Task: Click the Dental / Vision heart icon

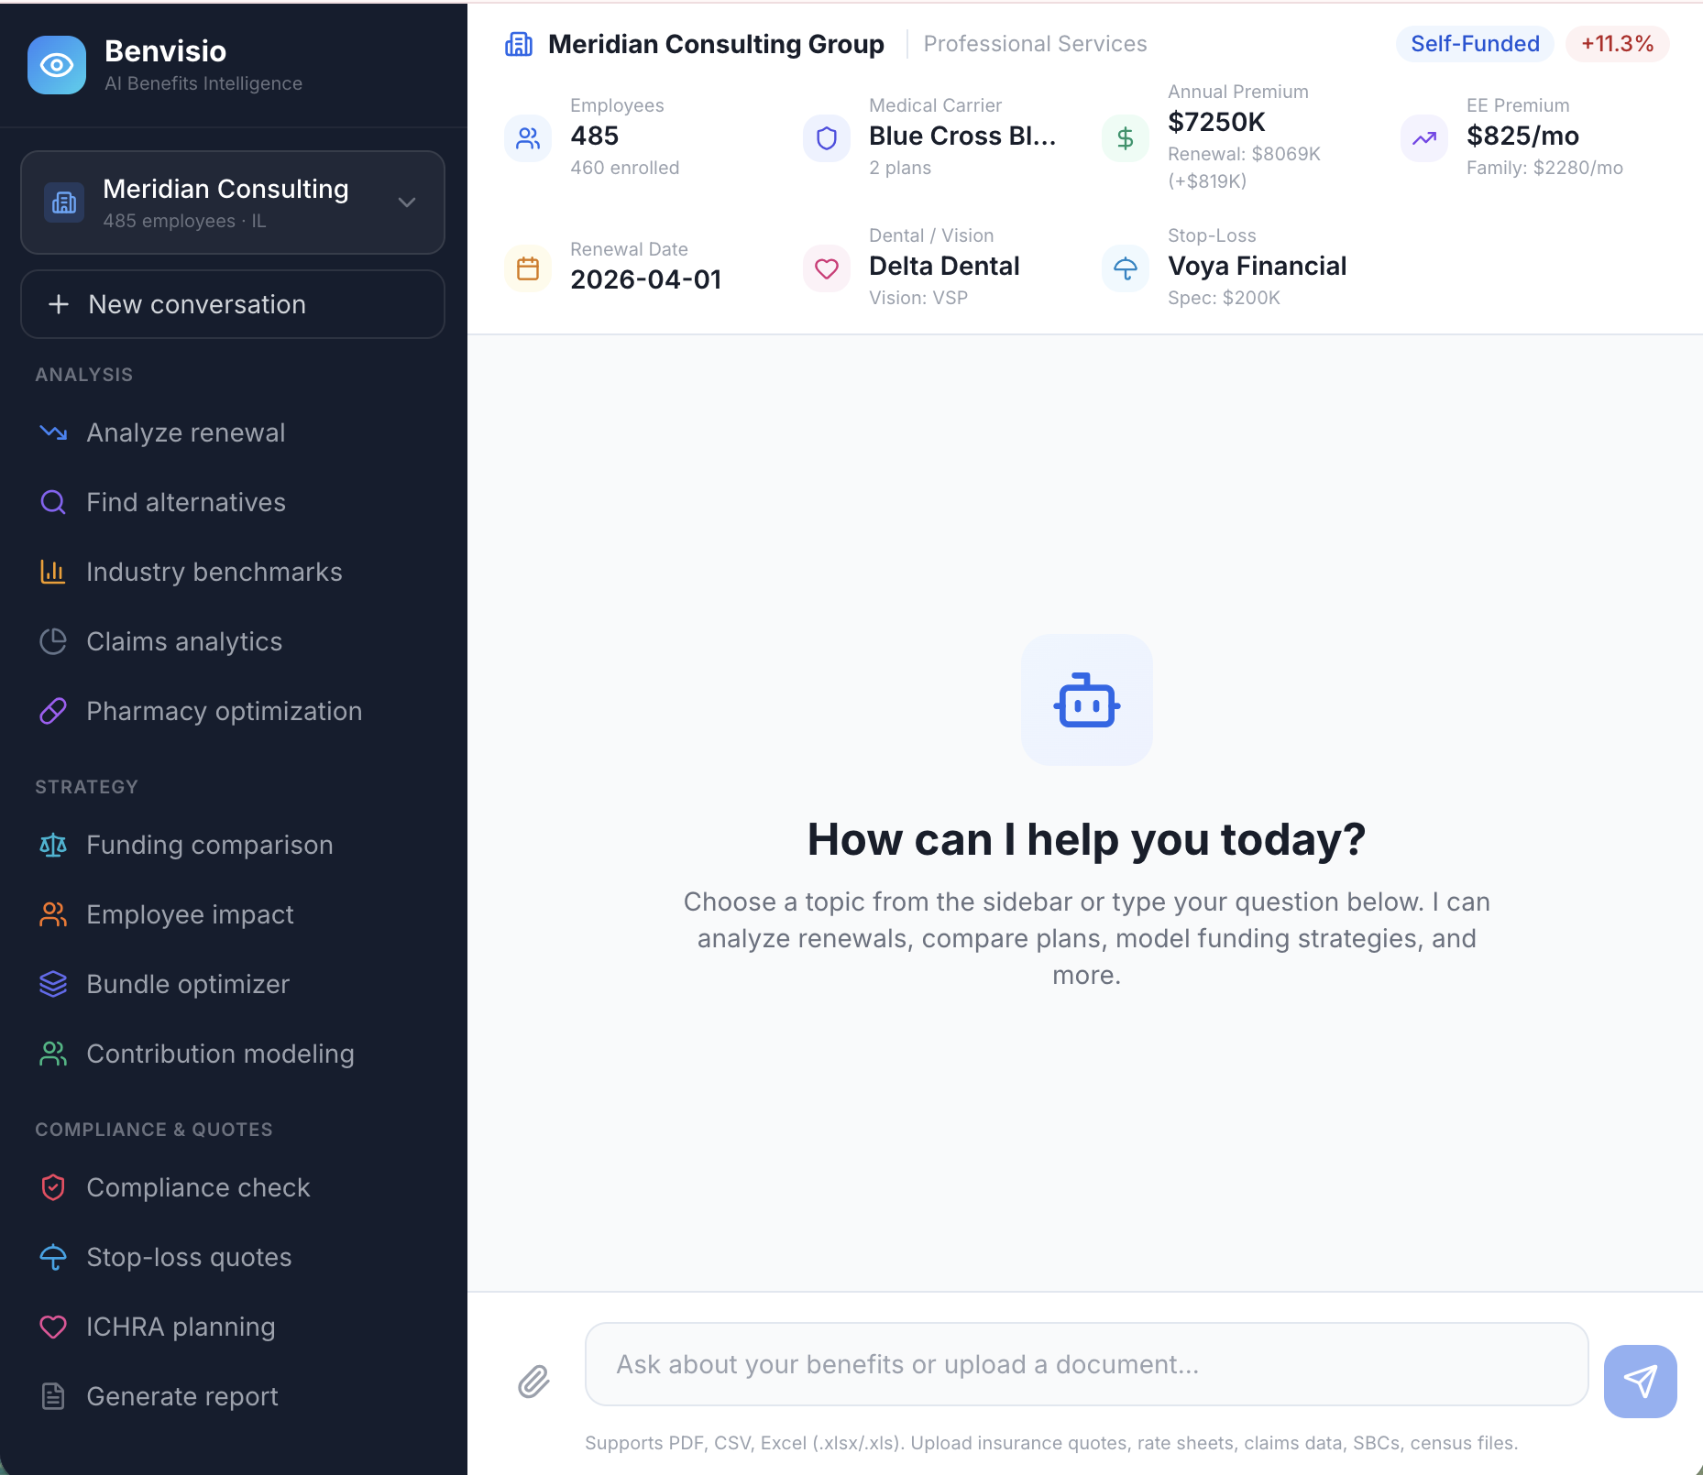Action: tap(827, 268)
